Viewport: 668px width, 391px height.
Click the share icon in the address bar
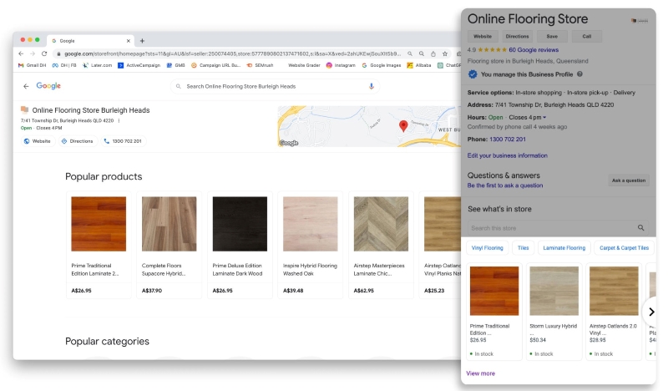(433, 53)
